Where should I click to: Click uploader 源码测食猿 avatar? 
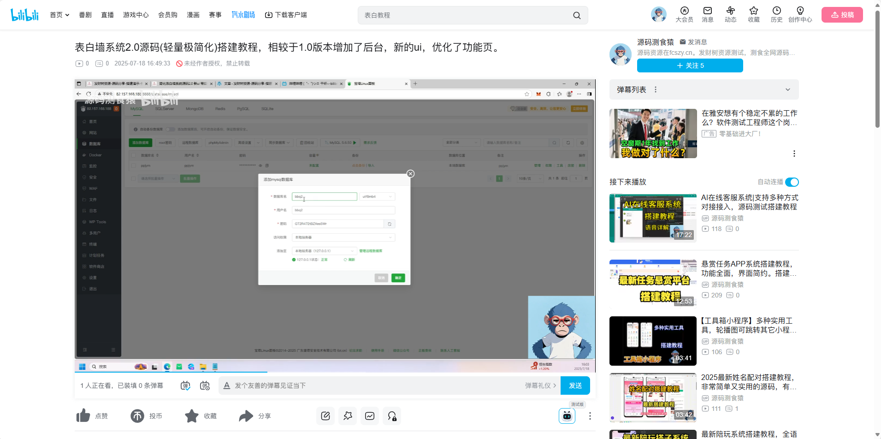point(621,54)
